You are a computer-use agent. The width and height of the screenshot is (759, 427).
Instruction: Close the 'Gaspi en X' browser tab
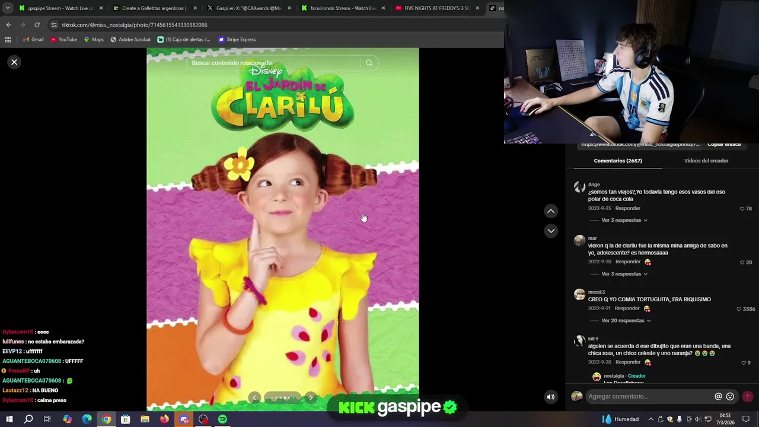289,8
